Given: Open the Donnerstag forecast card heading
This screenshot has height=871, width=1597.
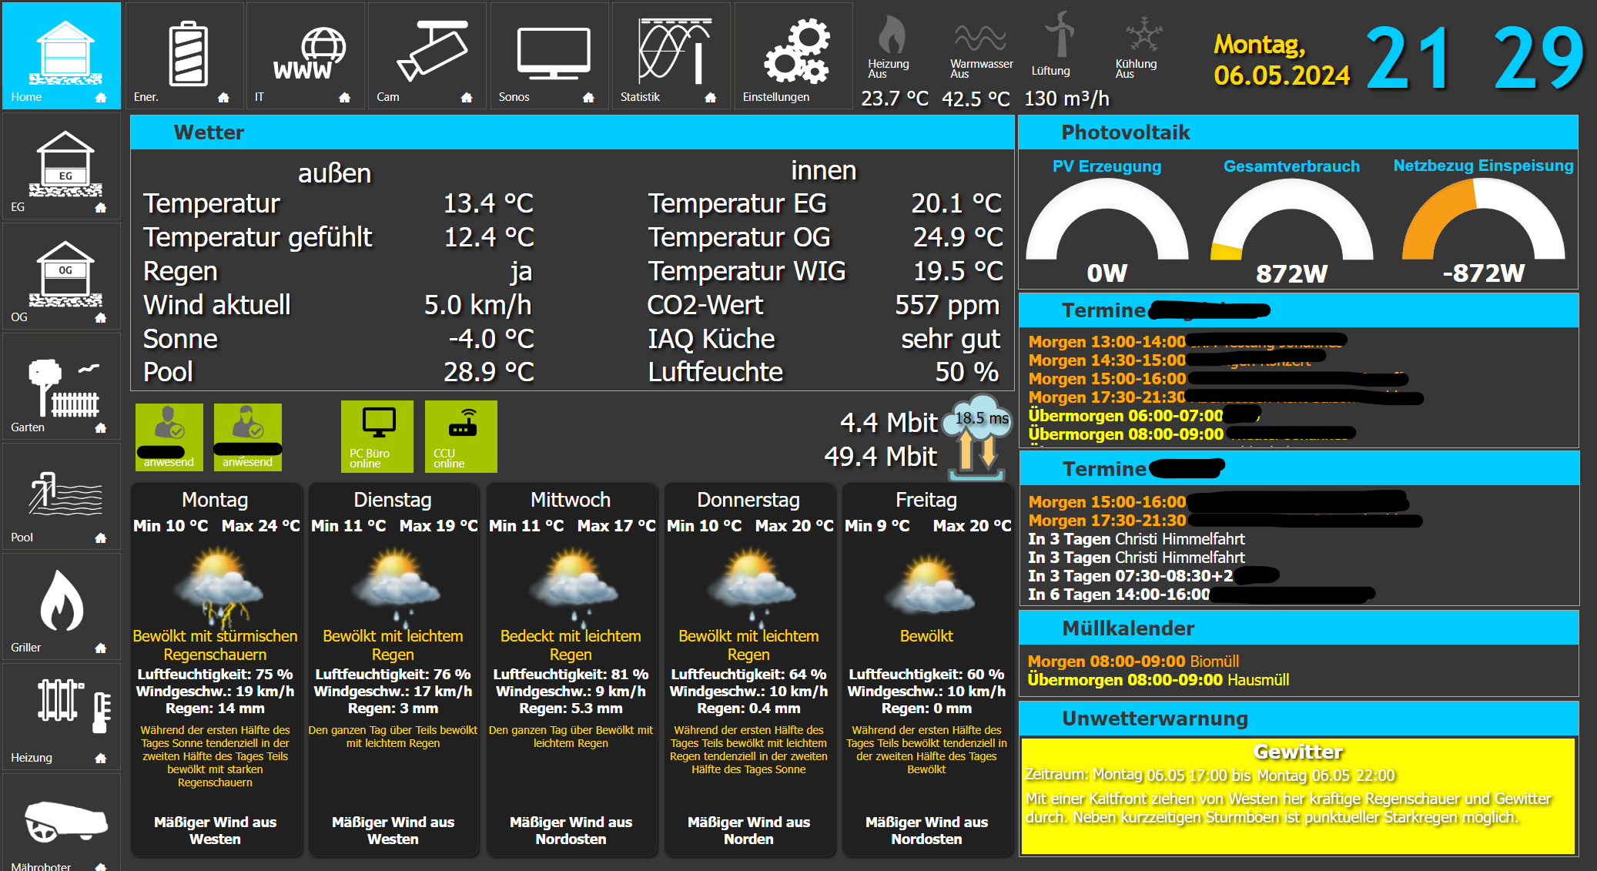Looking at the screenshot, I should pos(748,500).
